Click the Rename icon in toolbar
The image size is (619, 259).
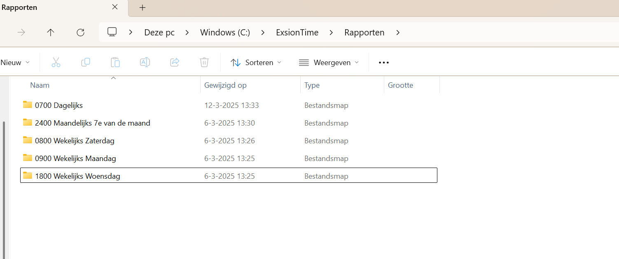145,63
